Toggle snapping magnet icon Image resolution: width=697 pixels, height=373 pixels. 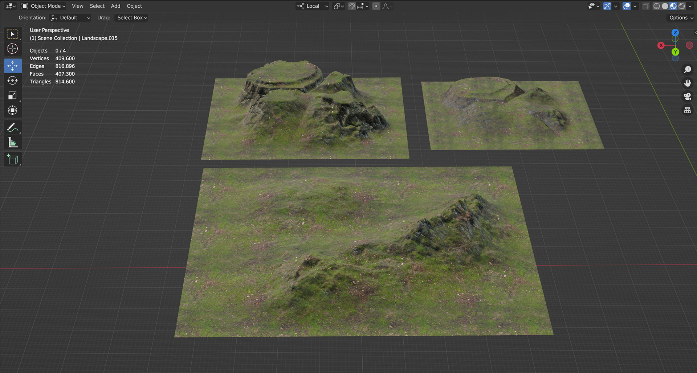(x=351, y=6)
